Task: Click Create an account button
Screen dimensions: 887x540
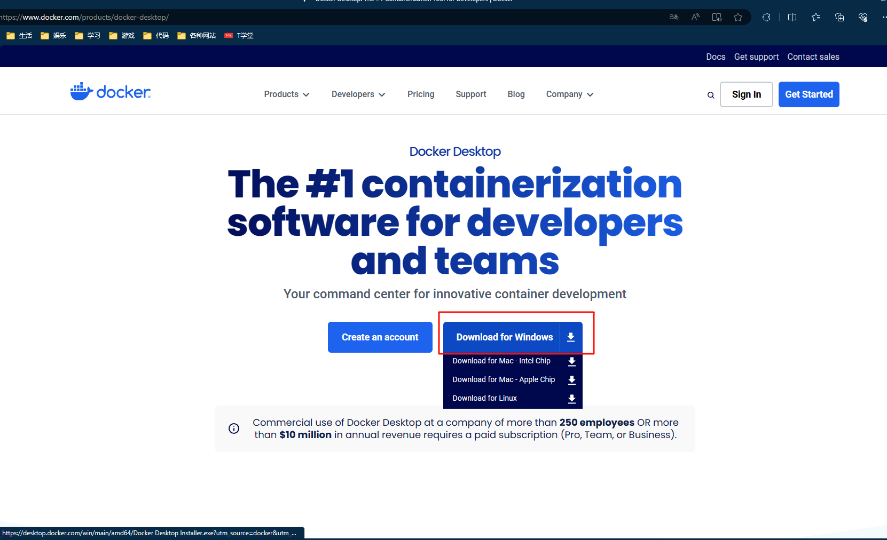Action: pos(380,337)
